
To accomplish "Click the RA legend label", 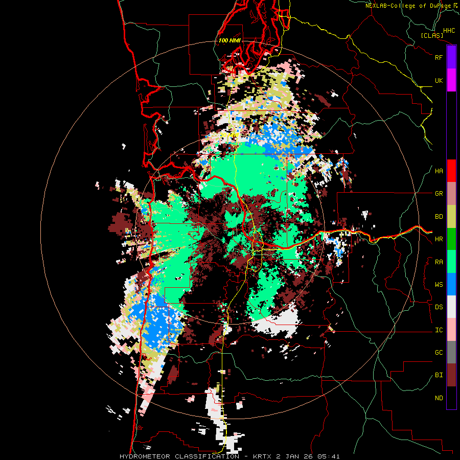I will click(x=439, y=262).
